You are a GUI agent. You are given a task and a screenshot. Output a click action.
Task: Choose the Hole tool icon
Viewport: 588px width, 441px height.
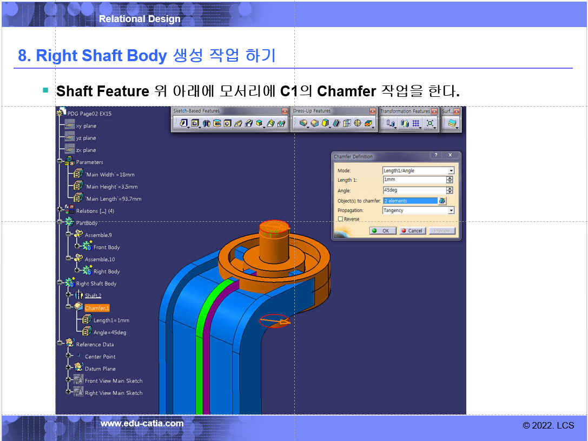[x=227, y=123]
